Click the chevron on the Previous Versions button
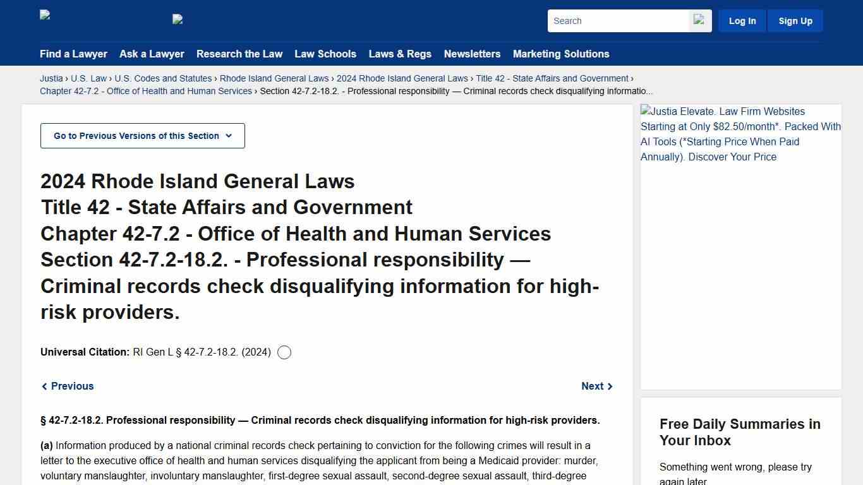This screenshot has height=485, width=863. [x=229, y=135]
